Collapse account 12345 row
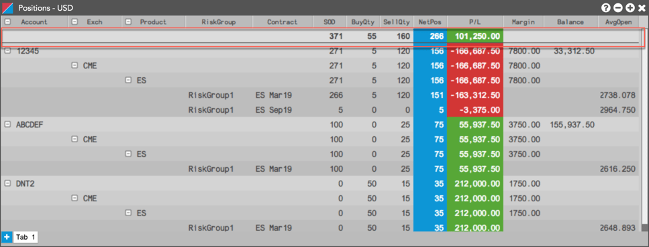This screenshot has width=649, height=247. pyautogui.click(x=7, y=50)
